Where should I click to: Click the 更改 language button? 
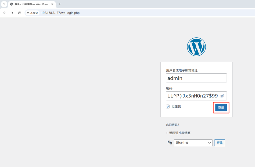pos(220,143)
